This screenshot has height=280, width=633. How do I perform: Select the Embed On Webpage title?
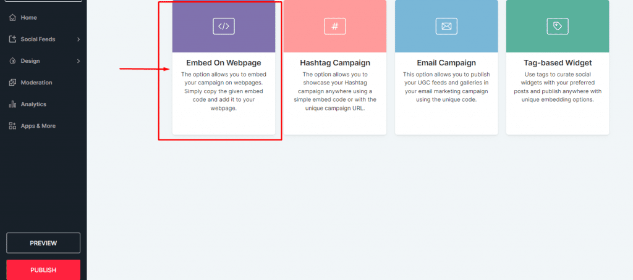click(x=224, y=63)
